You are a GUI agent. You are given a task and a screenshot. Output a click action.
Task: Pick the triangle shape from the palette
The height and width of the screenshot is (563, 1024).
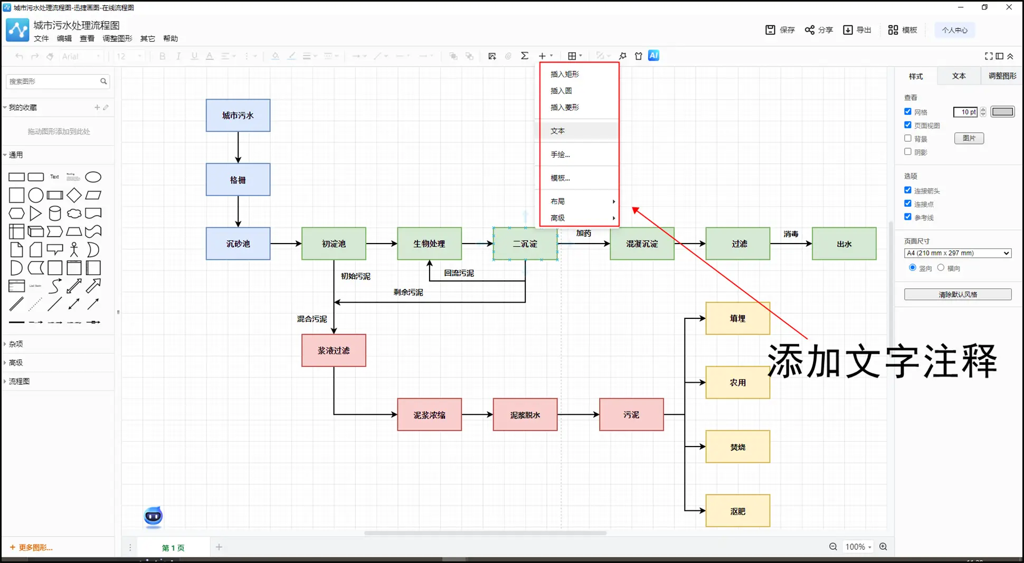35,213
